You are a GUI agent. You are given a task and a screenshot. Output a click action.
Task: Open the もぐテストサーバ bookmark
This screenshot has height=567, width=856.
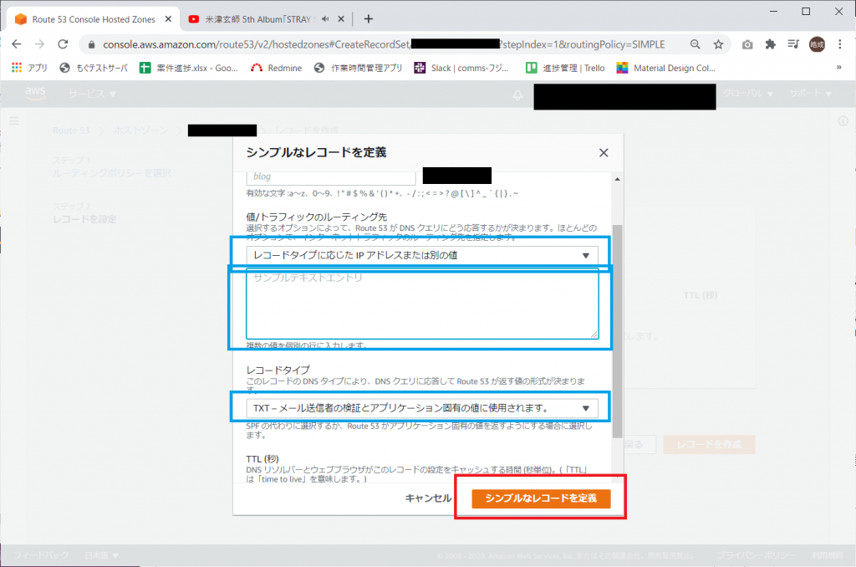(94, 68)
